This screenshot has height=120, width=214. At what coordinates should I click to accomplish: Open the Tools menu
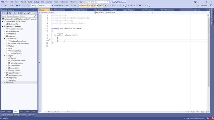(56, 2)
